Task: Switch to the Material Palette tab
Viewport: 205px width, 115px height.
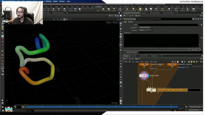Action: click(144, 56)
